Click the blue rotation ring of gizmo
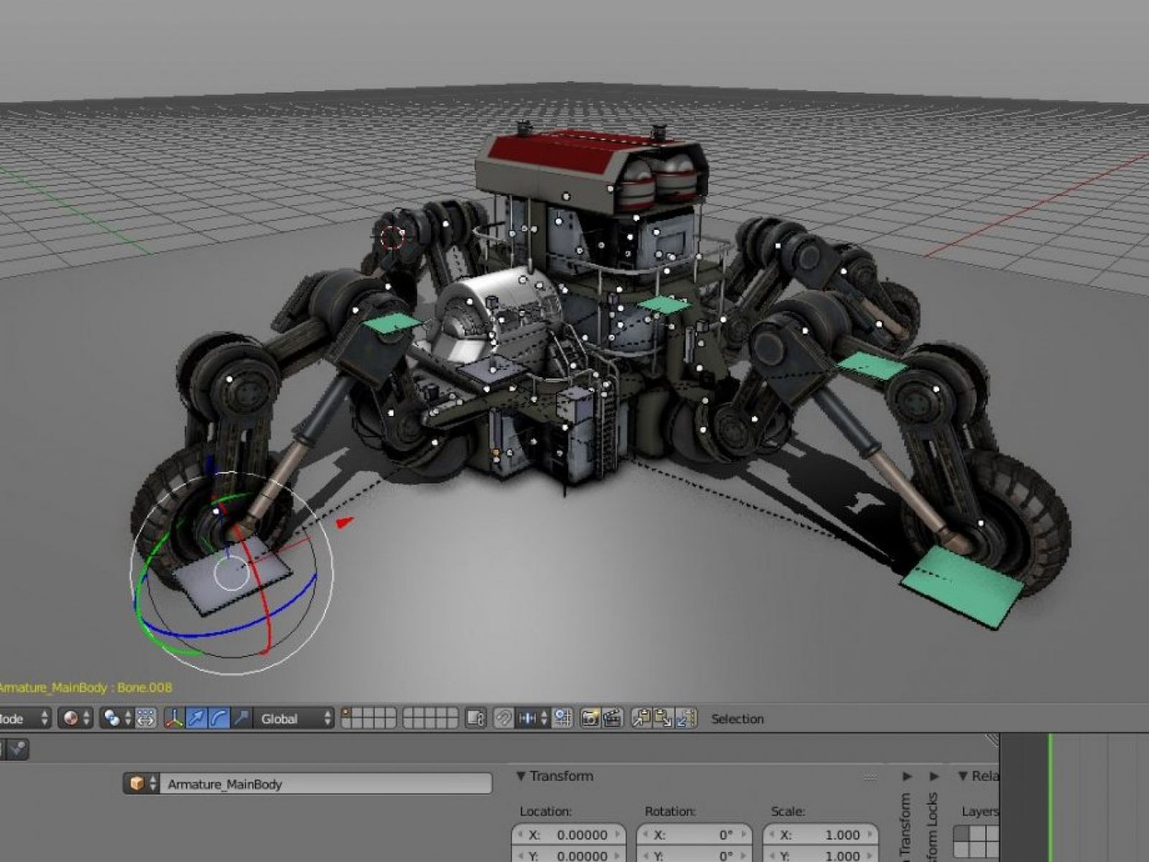The width and height of the screenshot is (1149, 862). tap(237, 631)
